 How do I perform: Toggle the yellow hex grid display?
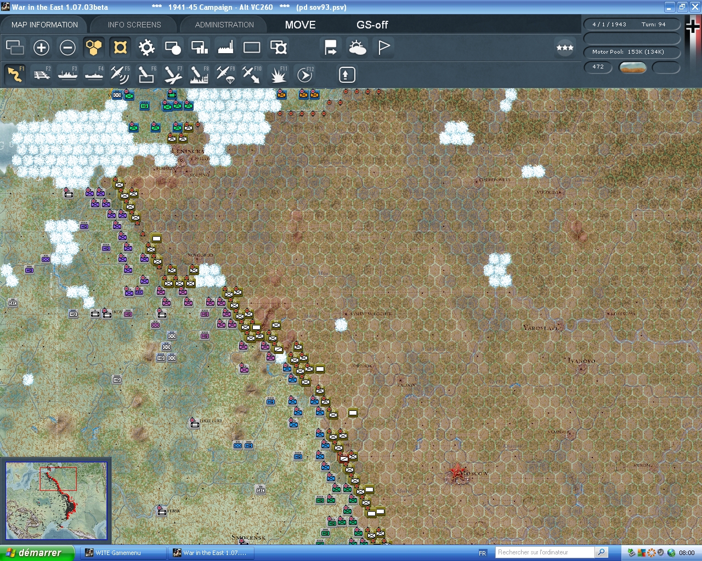pos(94,48)
